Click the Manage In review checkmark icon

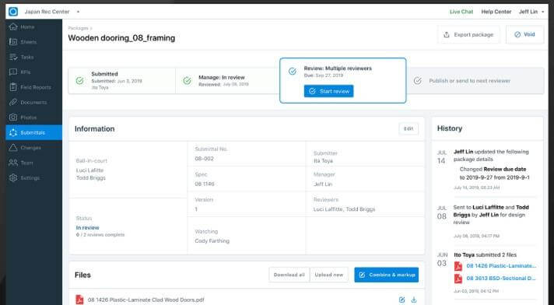click(188, 81)
